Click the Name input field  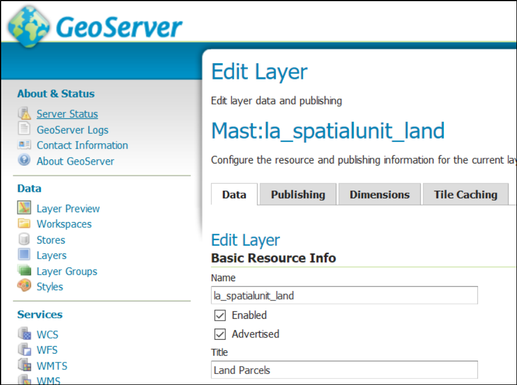(344, 296)
